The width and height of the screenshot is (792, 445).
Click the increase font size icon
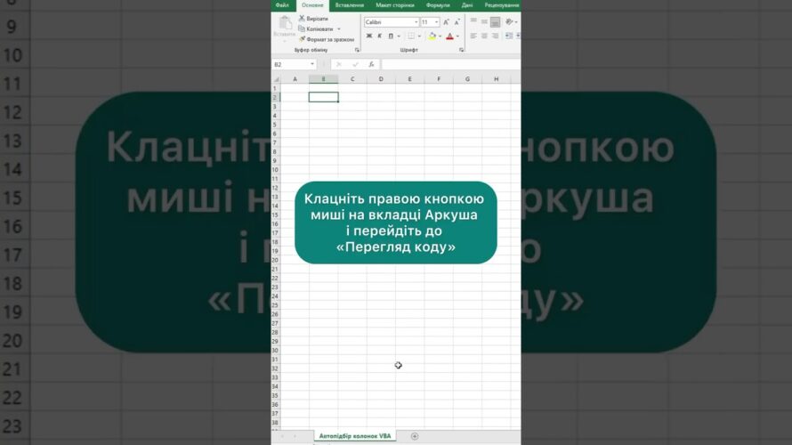coord(446,22)
